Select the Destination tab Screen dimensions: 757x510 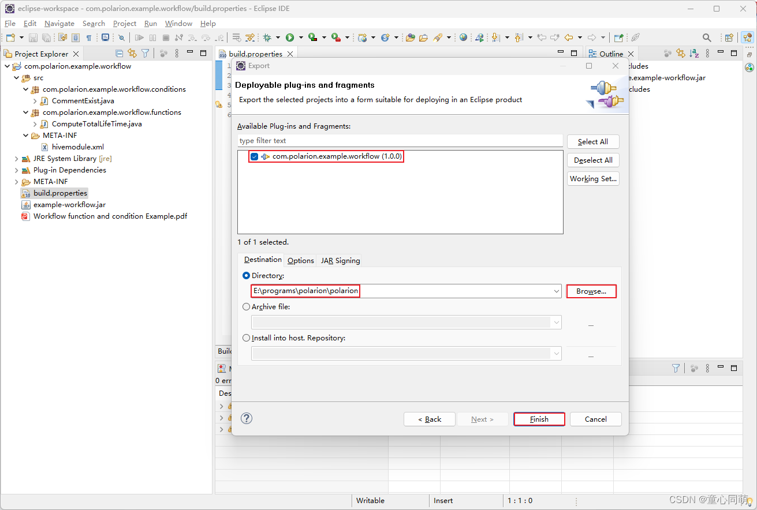pyautogui.click(x=263, y=260)
